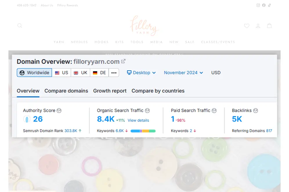289x192 pixels.
Task: Select the US database button
Action: (x=62, y=73)
